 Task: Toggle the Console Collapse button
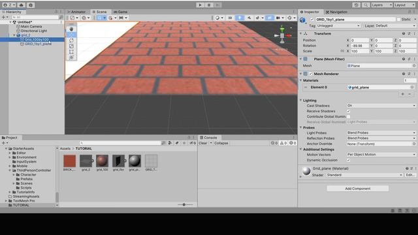pos(221,143)
